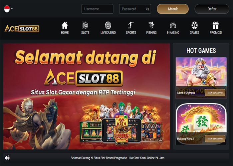This screenshot has width=233, height=166.
Task: Mute the announcement speaker icon
Action: (x=7, y=158)
